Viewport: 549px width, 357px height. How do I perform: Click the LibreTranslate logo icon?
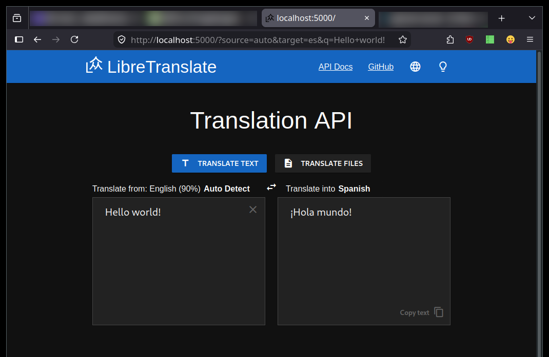click(x=94, y=66)
